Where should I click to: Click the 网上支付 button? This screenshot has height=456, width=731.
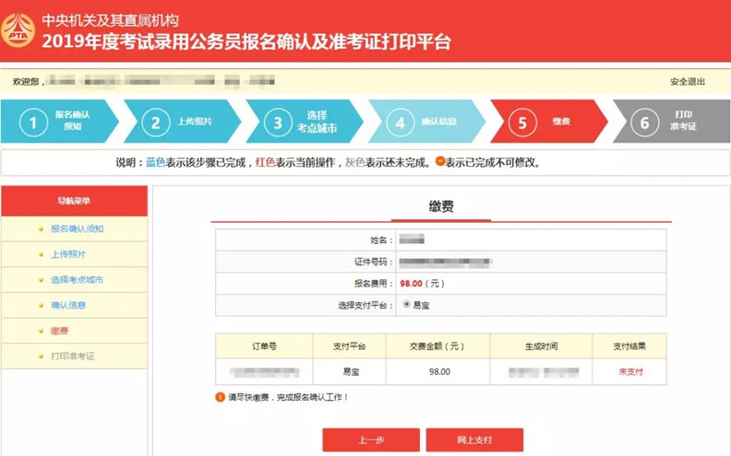coord(474,439)
